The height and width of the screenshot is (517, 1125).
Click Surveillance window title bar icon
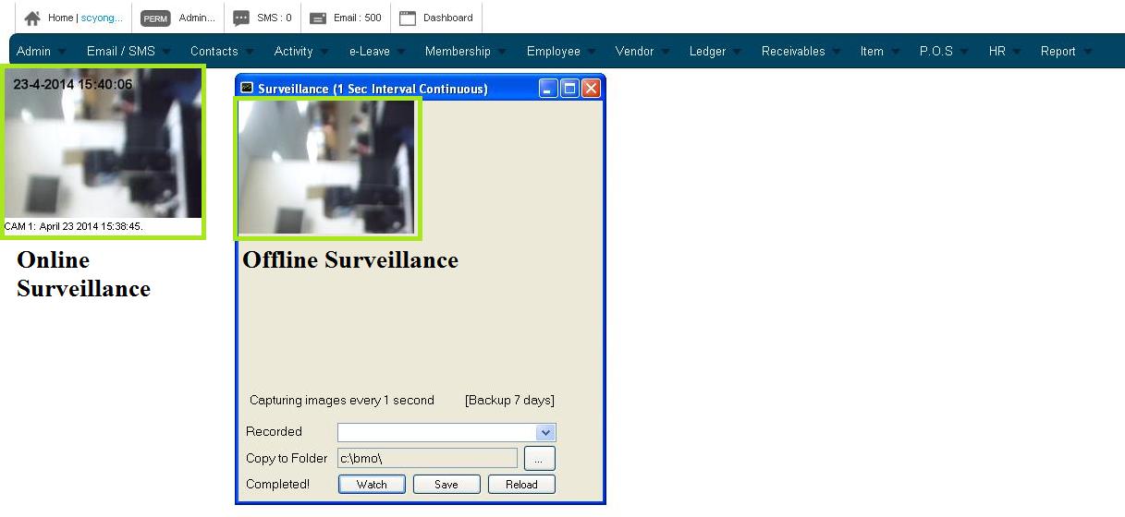(247, 89)
